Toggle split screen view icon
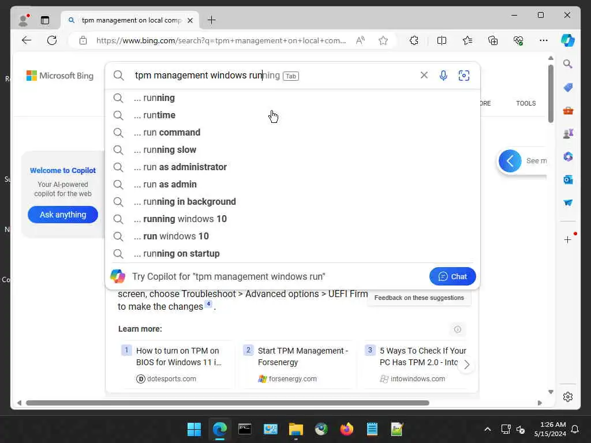The image size is (591, 443). click(x=442, y=40)
